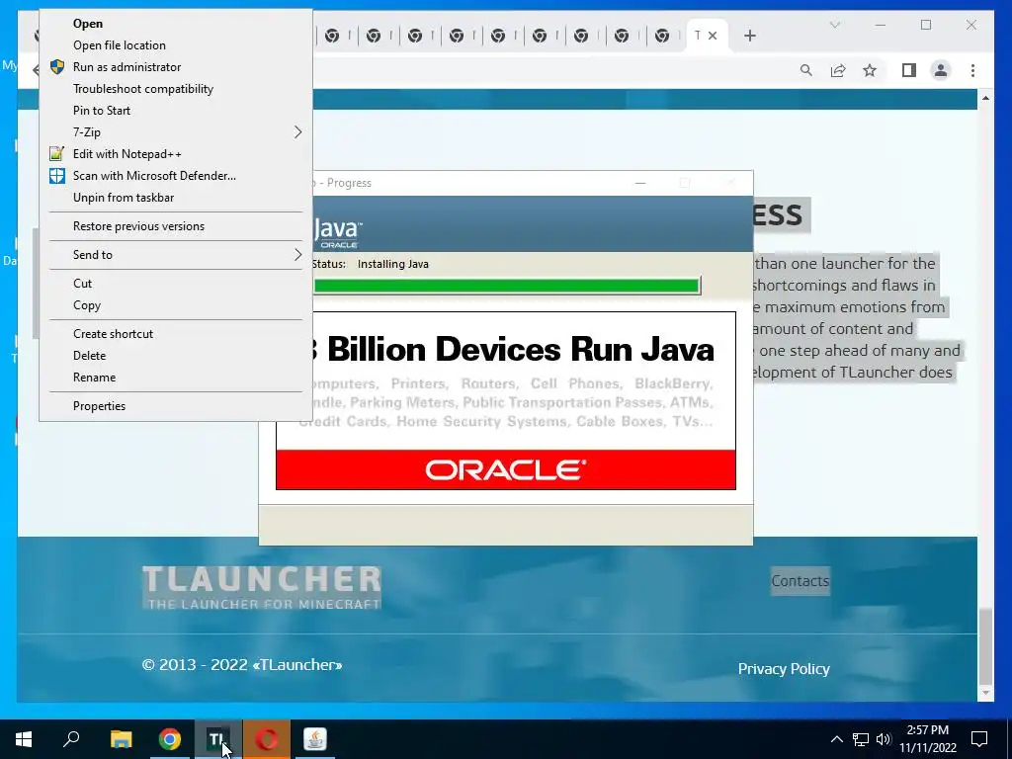
Task: Click Pin to Start
Action: [102, 111]
